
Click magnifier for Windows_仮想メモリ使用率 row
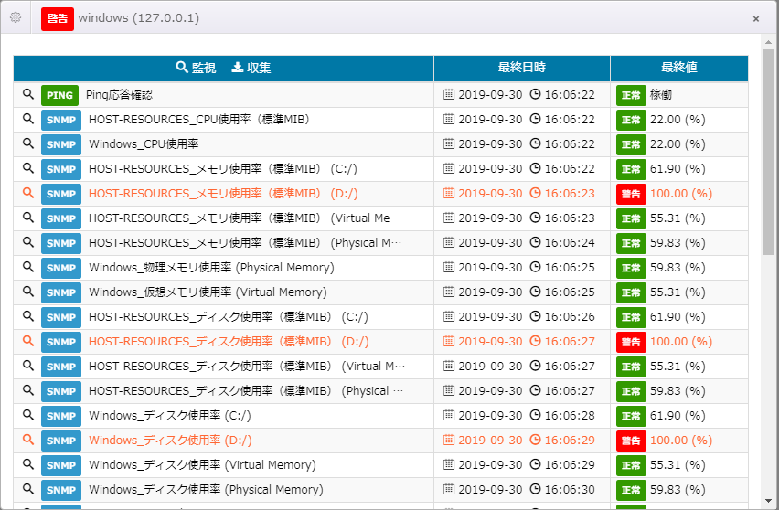coord(28,292)
